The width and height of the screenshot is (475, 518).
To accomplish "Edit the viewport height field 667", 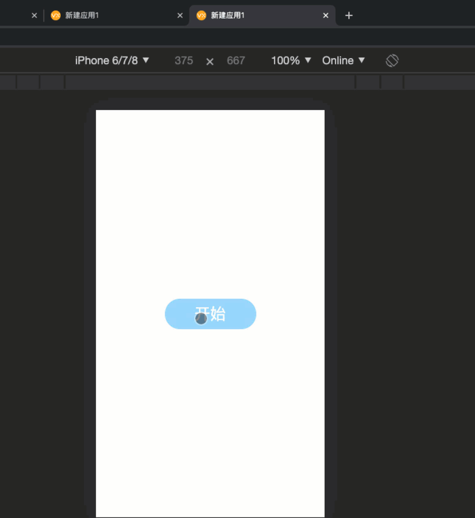I will (x=236, y=60).
